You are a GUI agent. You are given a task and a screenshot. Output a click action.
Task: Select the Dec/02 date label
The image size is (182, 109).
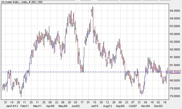tap(158, 106)
